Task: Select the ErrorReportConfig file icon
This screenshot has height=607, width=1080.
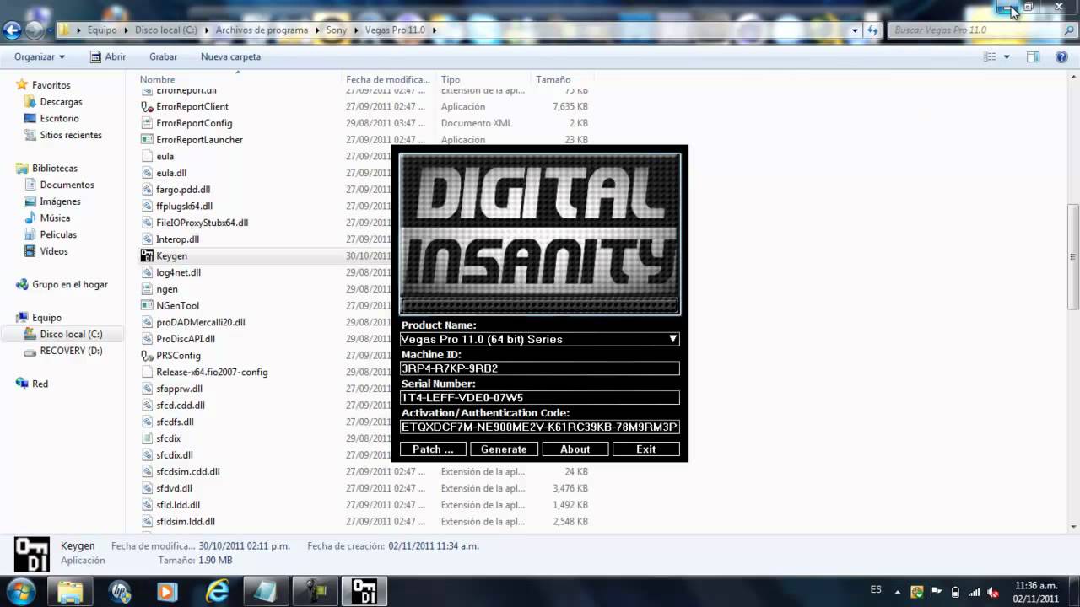Action: pyautogui.click(x=147, y=123)
